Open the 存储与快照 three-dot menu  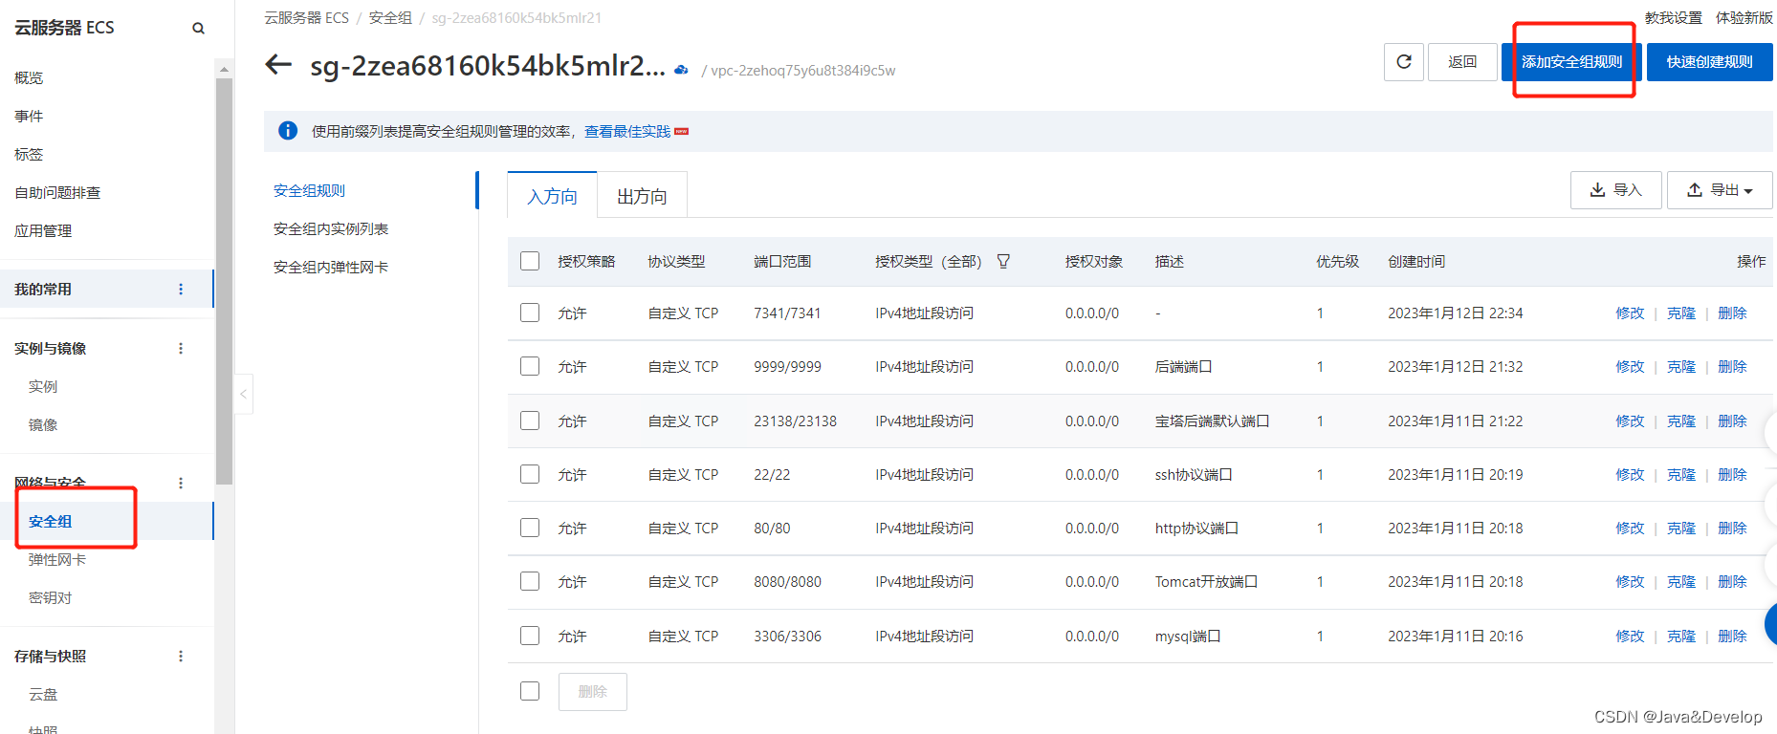[181, 656]
